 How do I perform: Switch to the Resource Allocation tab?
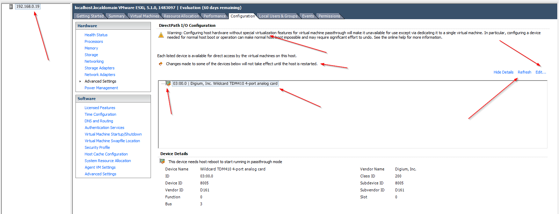(181, 16)
